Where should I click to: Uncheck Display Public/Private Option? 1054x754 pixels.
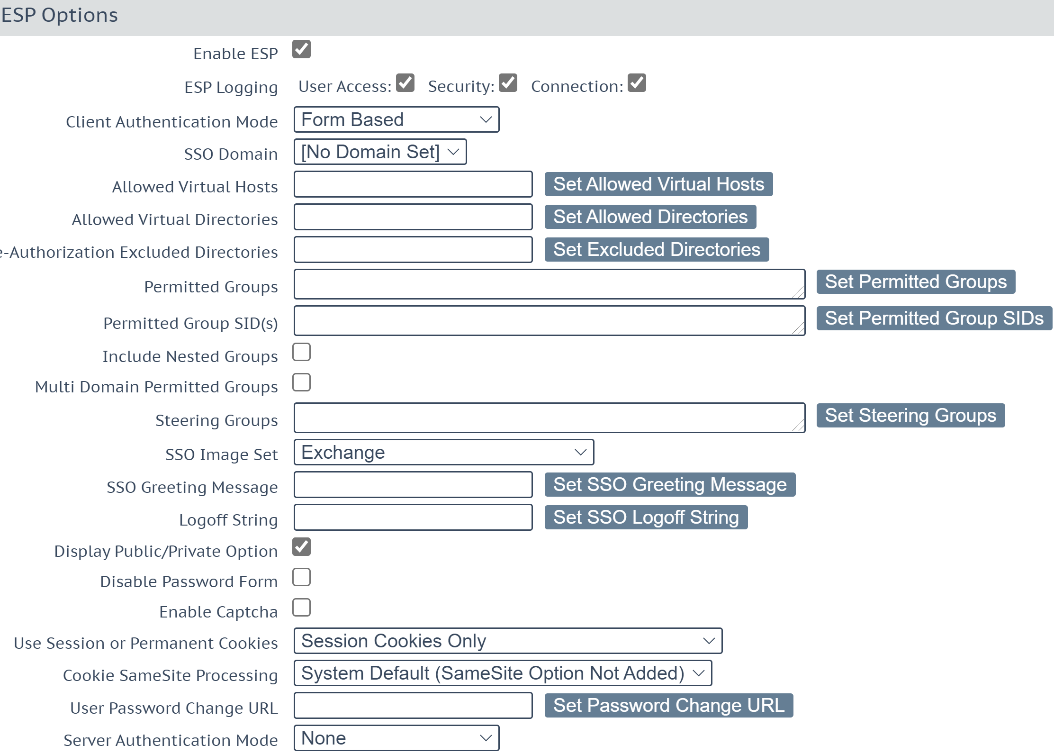301,547
